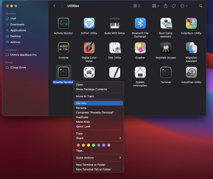Choose Tags… from the context menu
This screenshot has width=213, height=179.
click(99, 150)
